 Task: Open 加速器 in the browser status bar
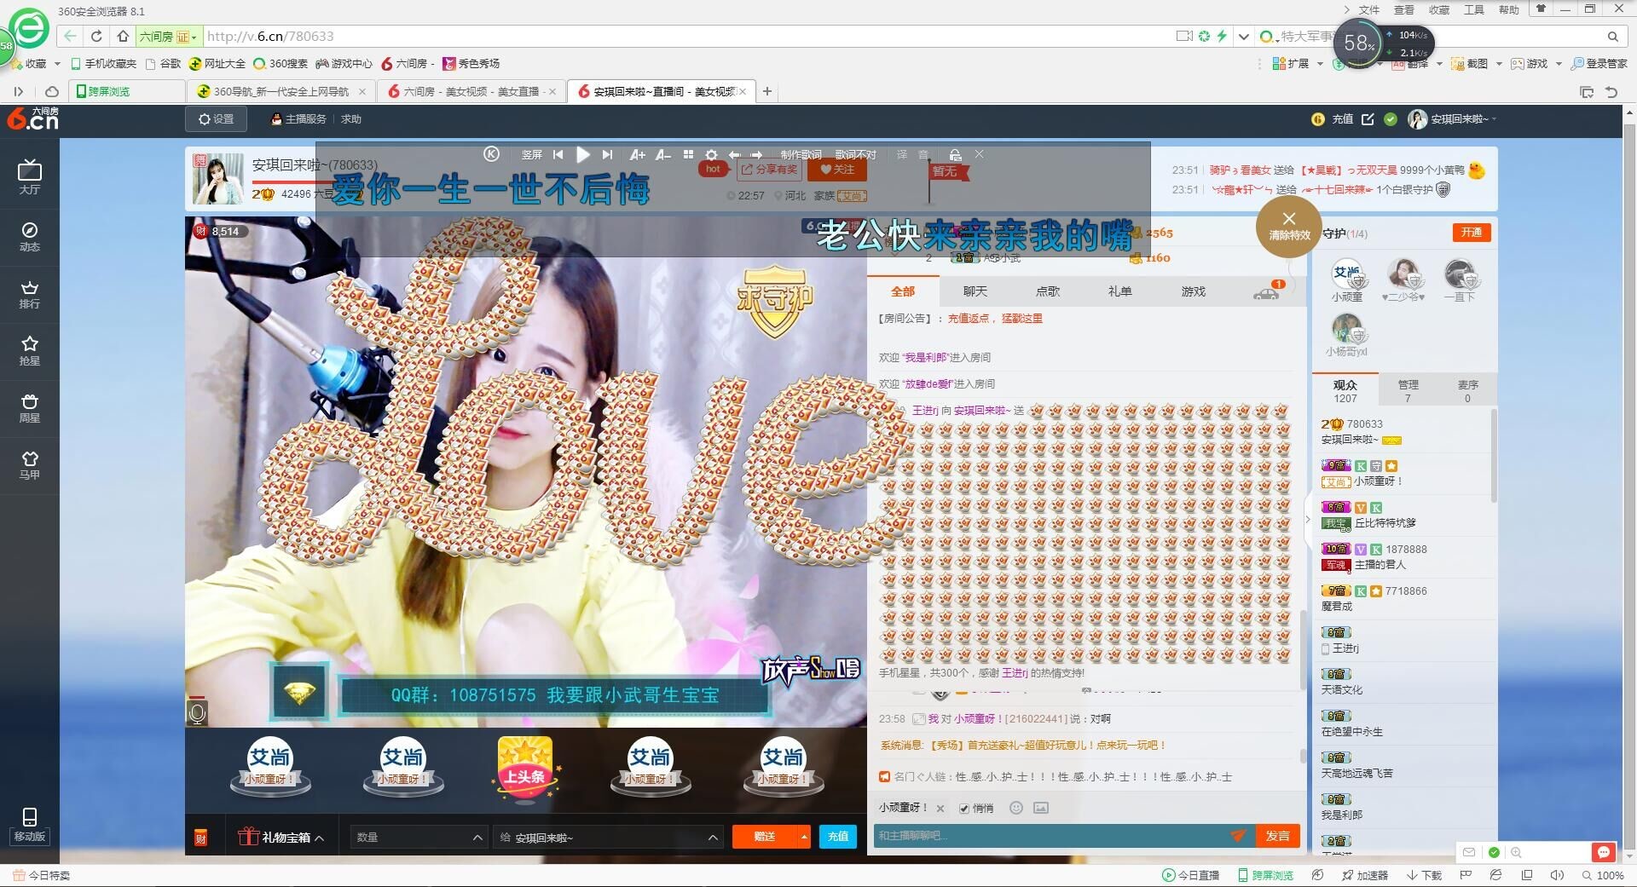tap(1364, 875)
